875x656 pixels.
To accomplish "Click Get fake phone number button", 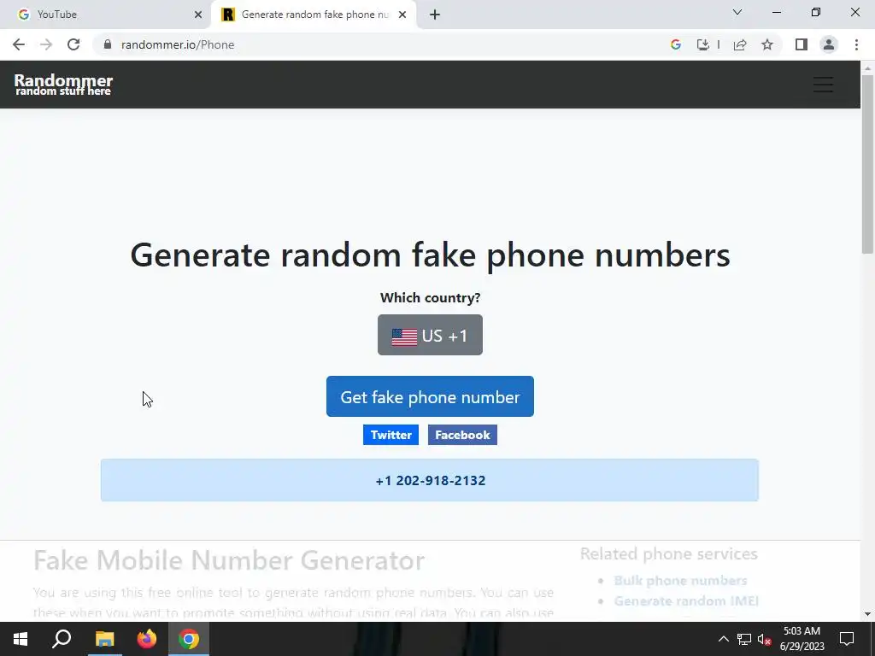I will click(430, 396).
